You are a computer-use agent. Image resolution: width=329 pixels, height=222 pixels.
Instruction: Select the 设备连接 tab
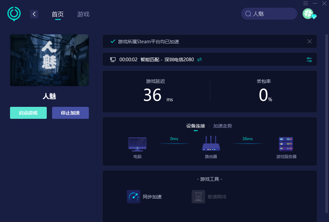[195, 126]
